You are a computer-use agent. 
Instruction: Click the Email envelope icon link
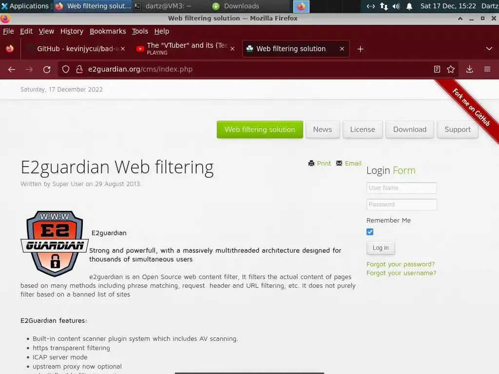click(x=348, y=163)
